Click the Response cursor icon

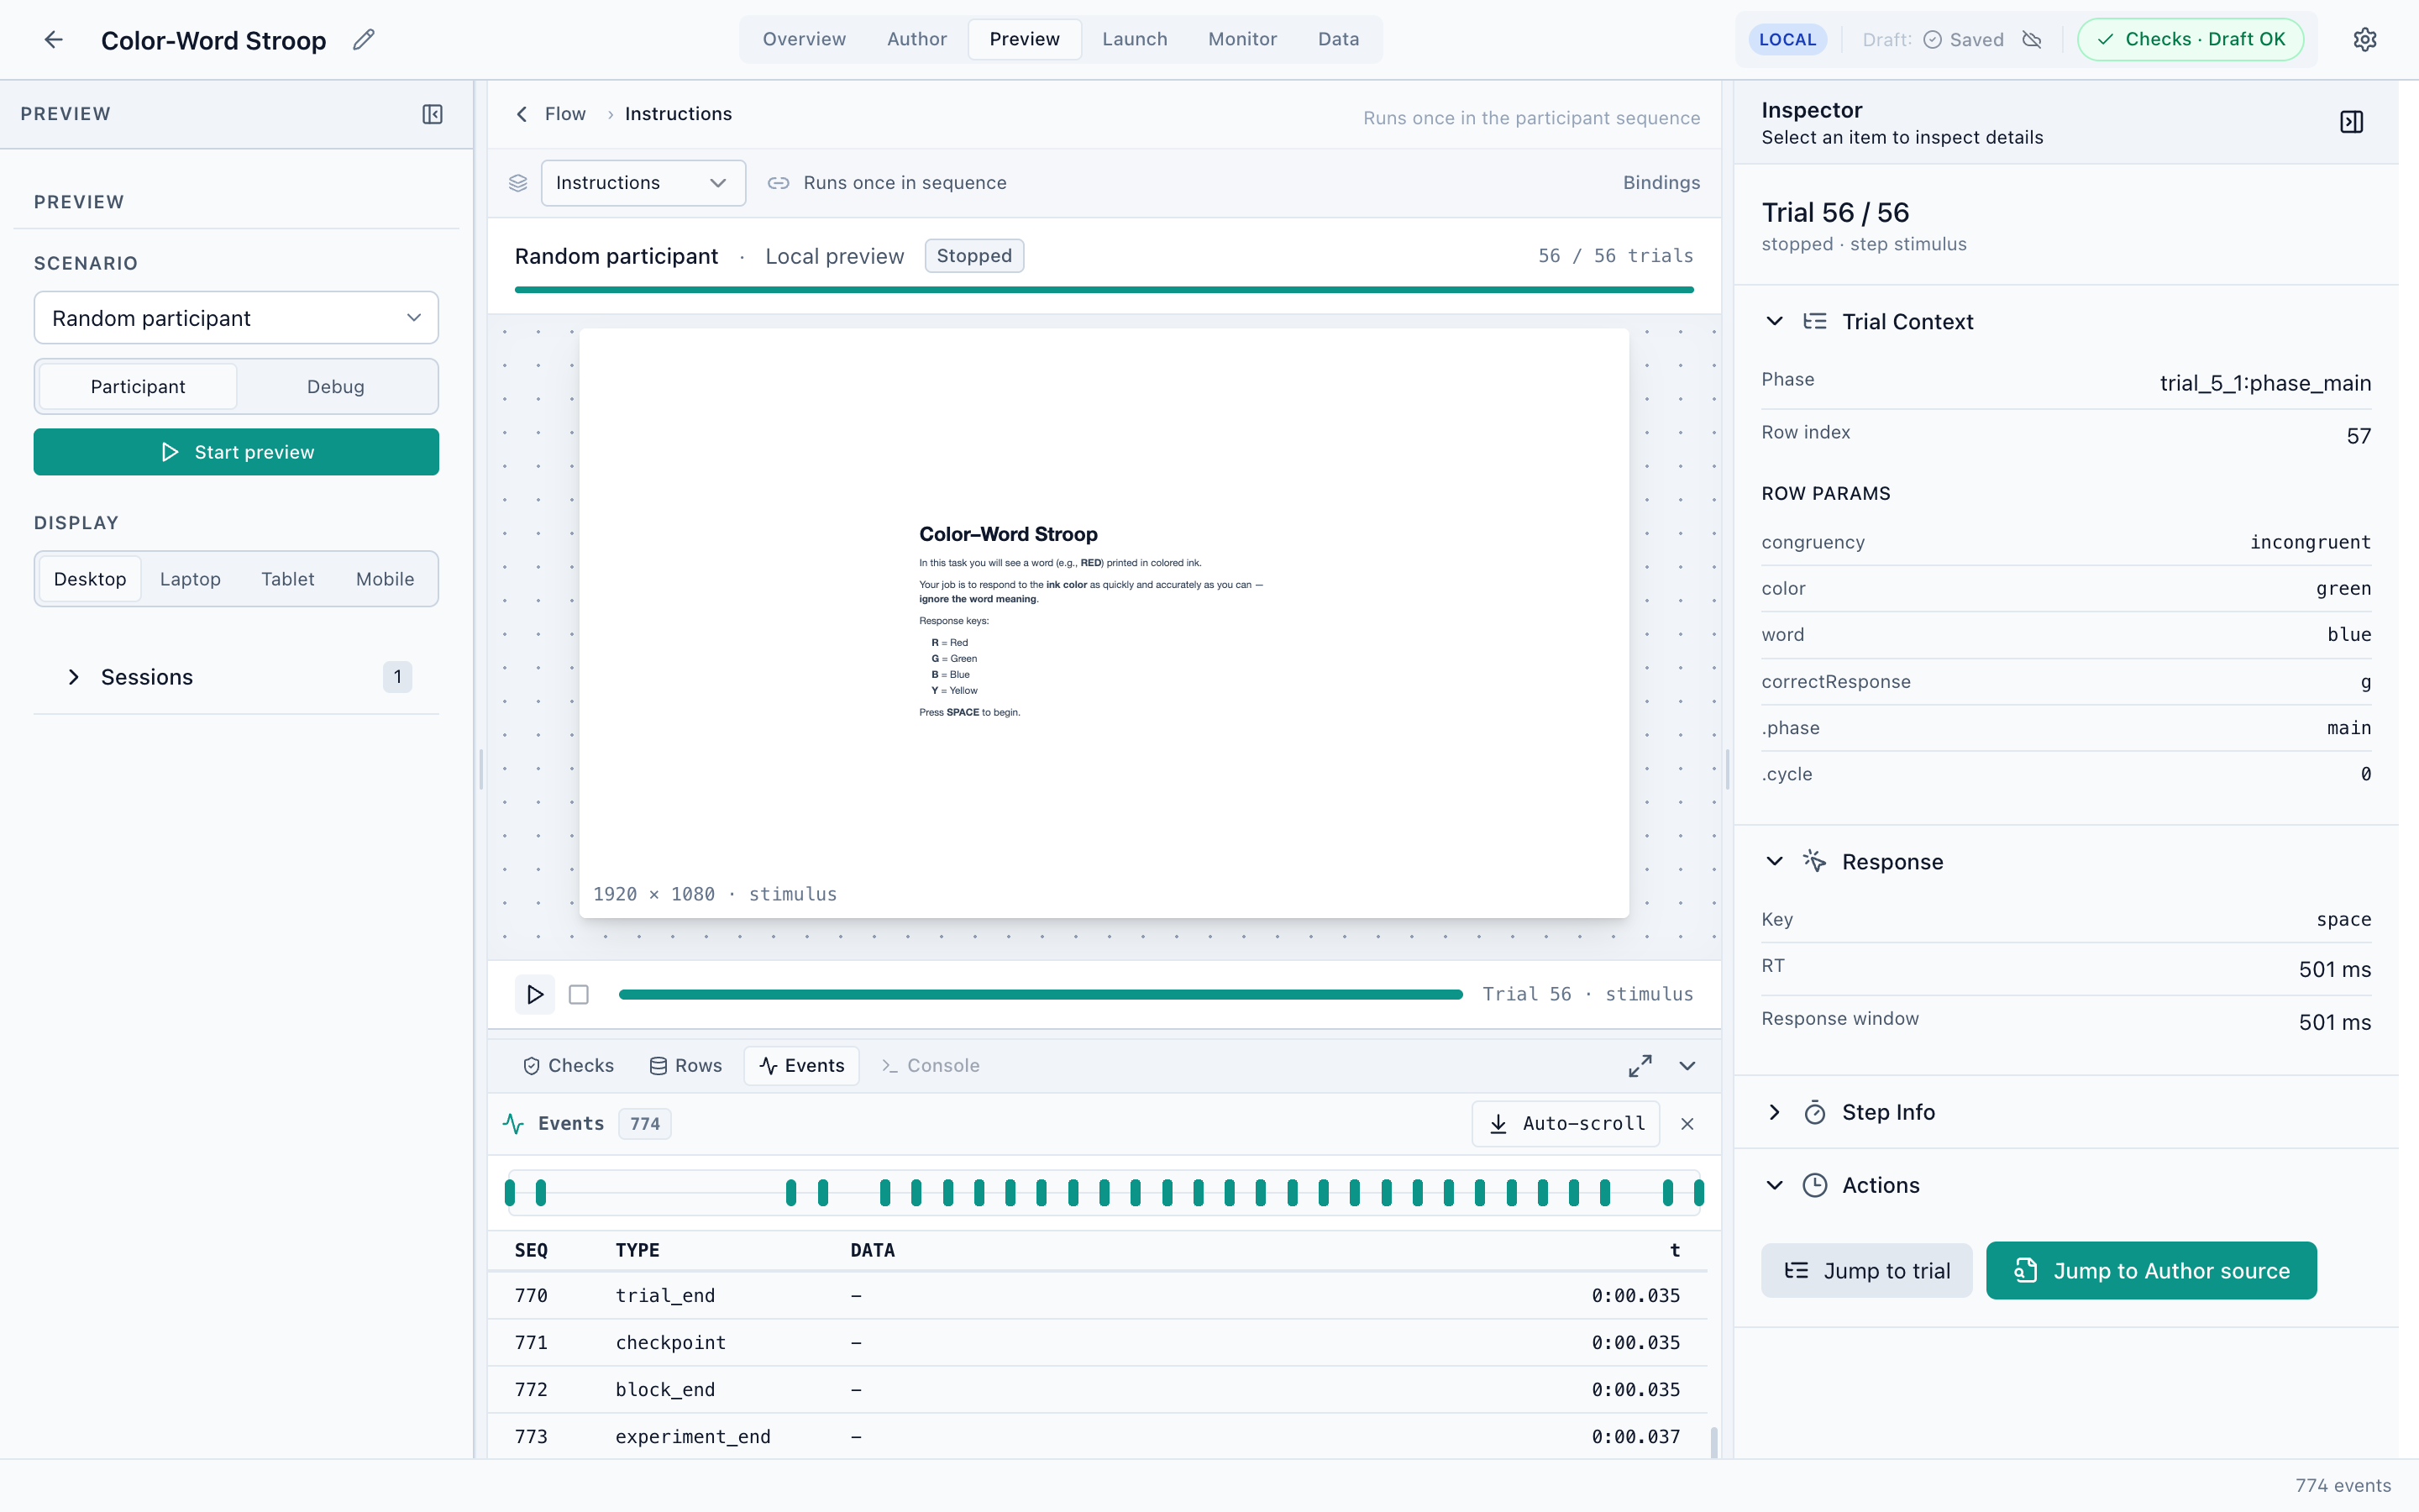(x=1814, y=861)
